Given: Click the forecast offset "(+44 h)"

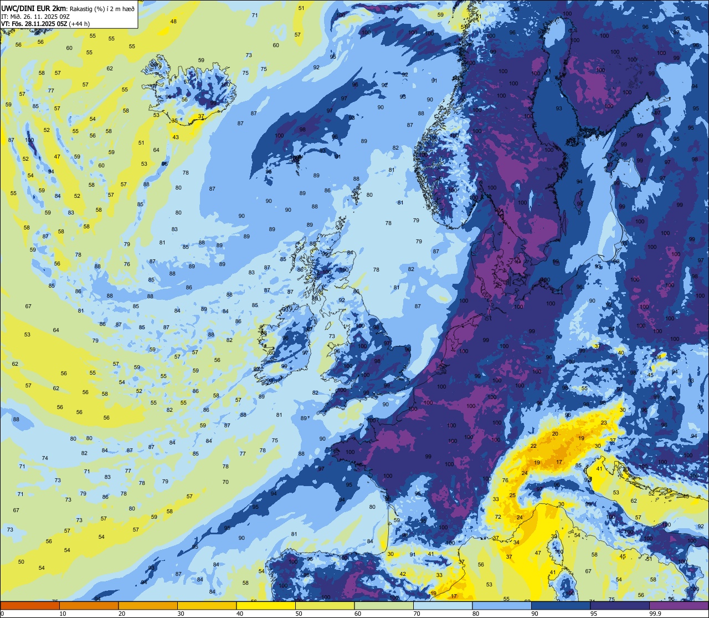Looking at the screenshot, I should [79, 23].
